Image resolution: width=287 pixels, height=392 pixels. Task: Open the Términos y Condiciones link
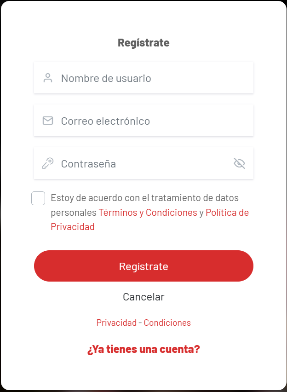pyautogui.click(x=148, y=213)
